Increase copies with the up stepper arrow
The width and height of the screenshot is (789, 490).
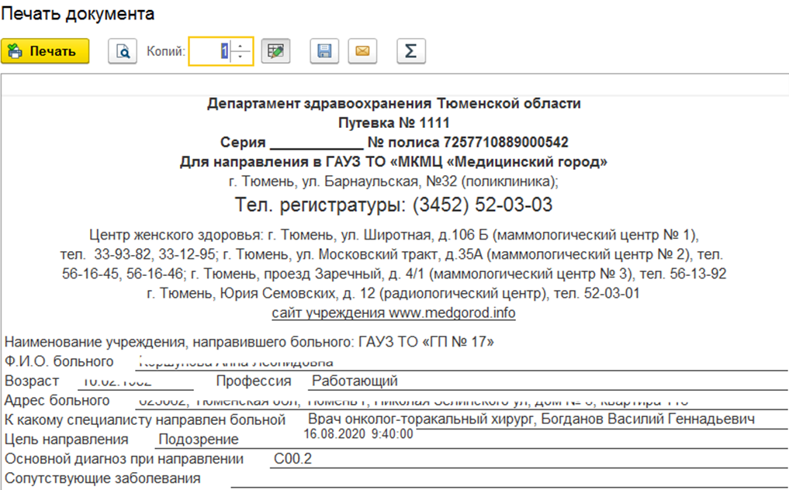pos(242,47)
